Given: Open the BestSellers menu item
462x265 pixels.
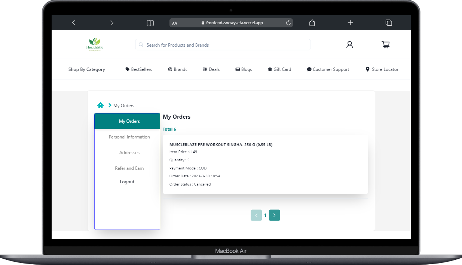Looking at the screenshot, I should 139,69.
